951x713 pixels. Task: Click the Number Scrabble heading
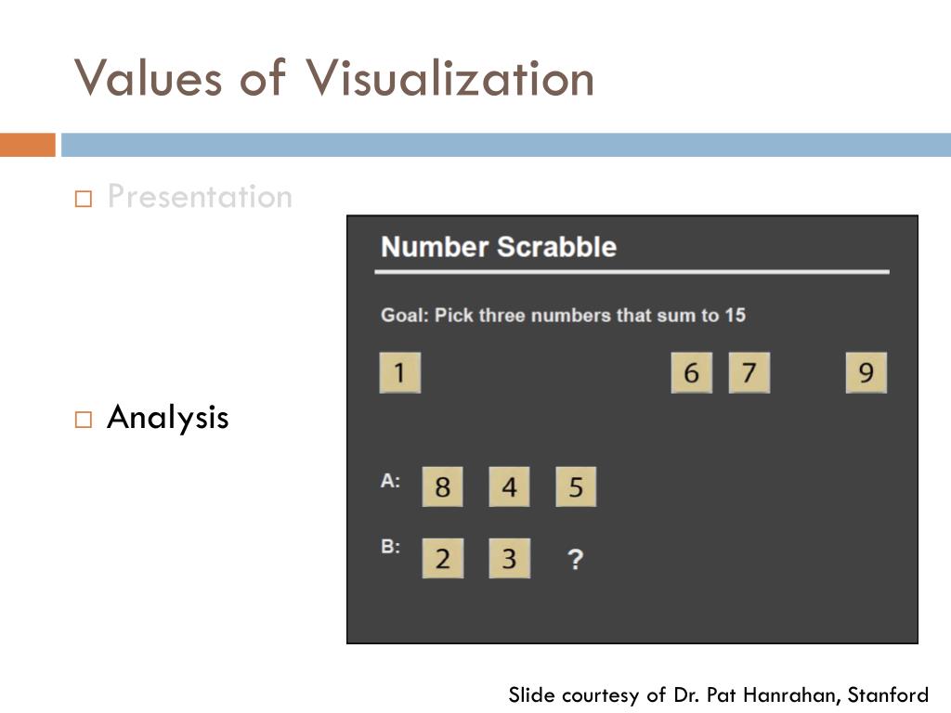(499, 247)
